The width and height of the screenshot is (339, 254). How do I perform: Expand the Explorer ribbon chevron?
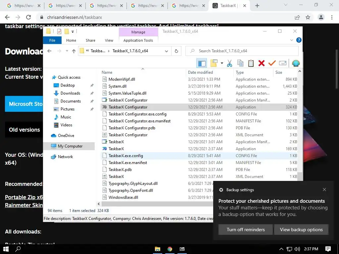291,40
